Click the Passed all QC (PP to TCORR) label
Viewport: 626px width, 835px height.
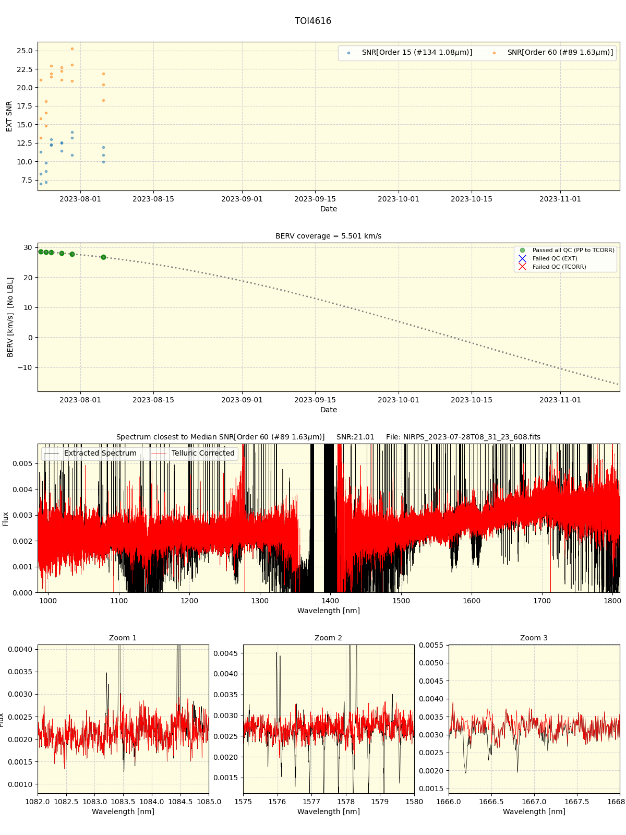(573, 250)
